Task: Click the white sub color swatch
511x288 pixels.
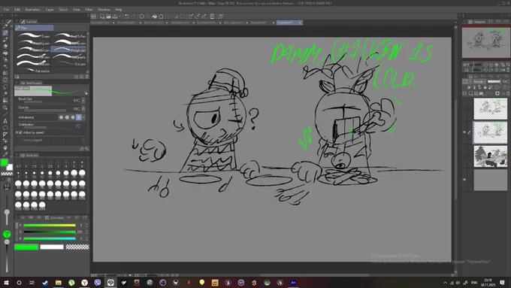Action: 10,167
